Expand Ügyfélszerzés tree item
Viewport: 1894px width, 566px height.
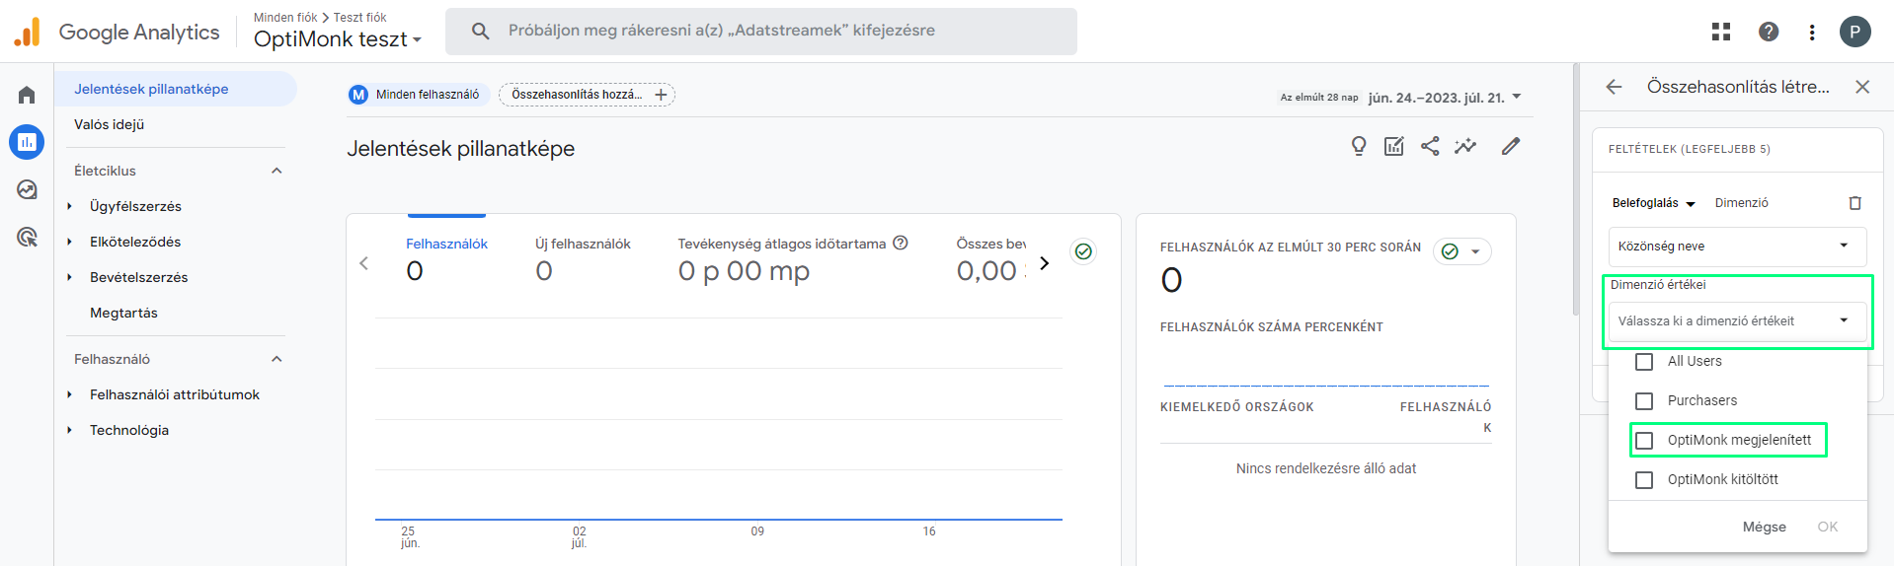tap(69, 206)
